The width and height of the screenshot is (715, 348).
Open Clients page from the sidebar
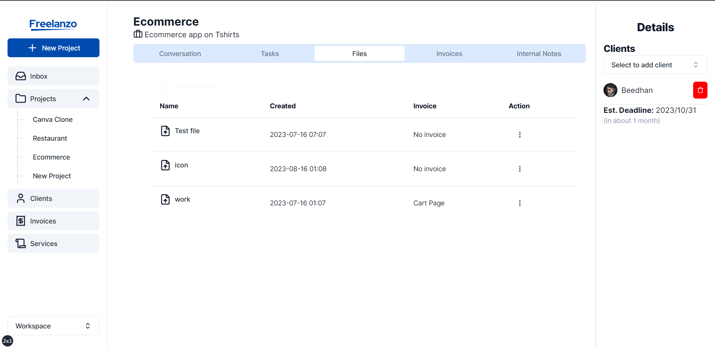tap(53, 198)
